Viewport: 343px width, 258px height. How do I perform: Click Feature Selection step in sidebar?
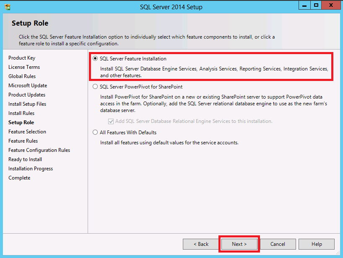point(27,132)
